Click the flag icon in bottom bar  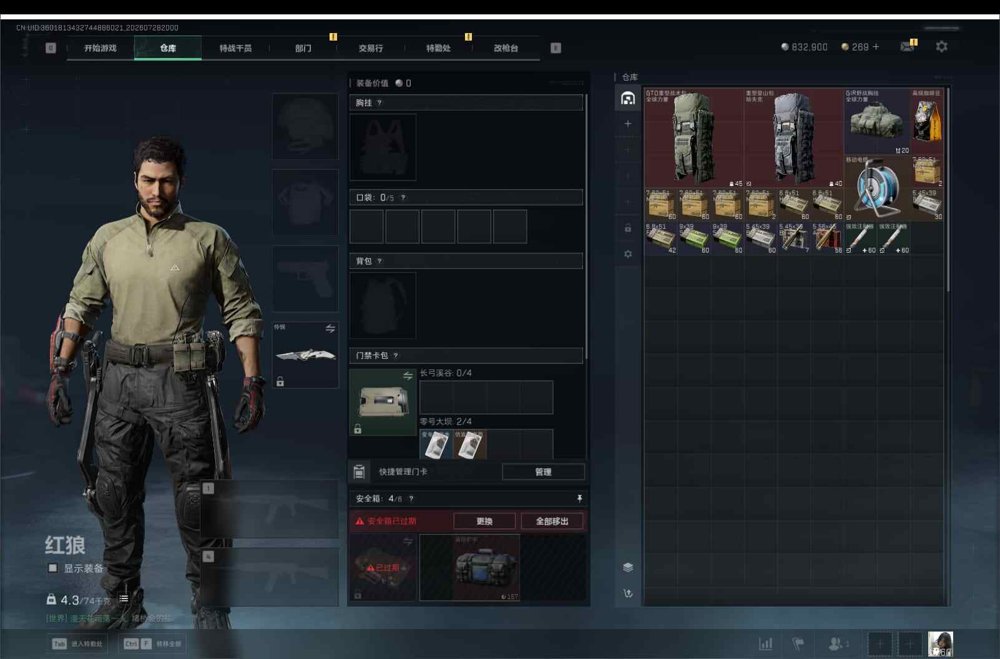click(x=798, y=643)
